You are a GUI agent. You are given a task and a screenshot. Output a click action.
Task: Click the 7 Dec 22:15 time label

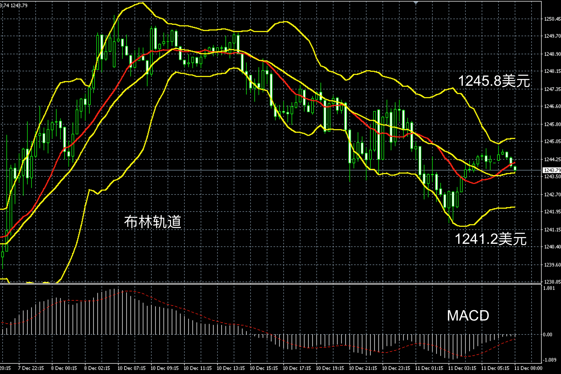[x=31, y=368]
